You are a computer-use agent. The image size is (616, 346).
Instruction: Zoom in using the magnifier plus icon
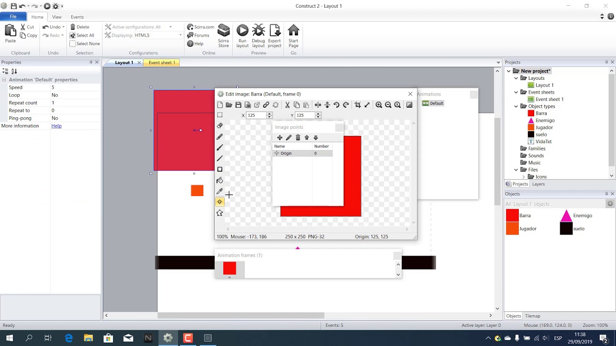click(x=379, y=105)
